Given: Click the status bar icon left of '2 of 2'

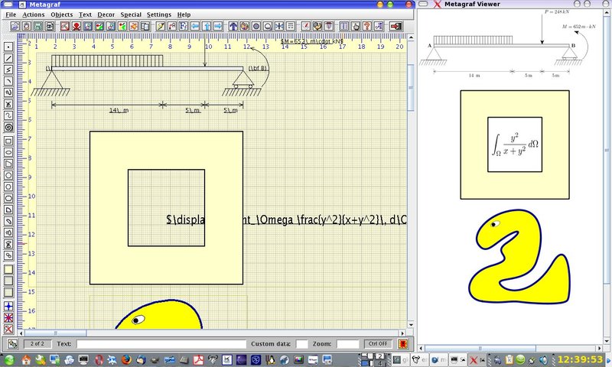Looking at the screenshot, I should [12, 344].
